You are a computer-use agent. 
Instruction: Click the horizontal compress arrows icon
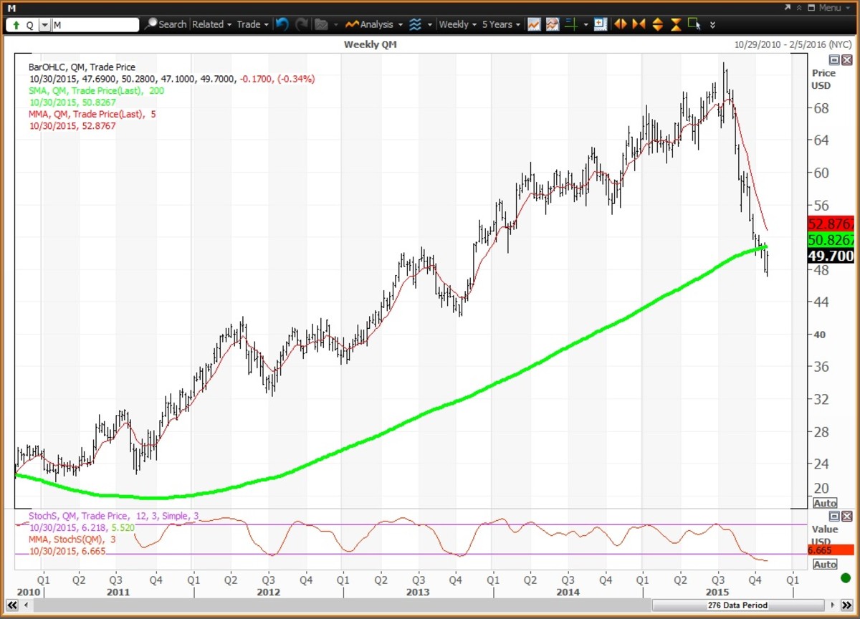point(639,24)
